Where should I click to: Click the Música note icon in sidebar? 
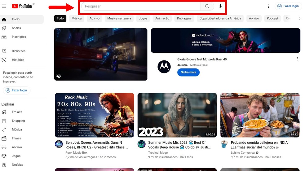pos(4,130)
